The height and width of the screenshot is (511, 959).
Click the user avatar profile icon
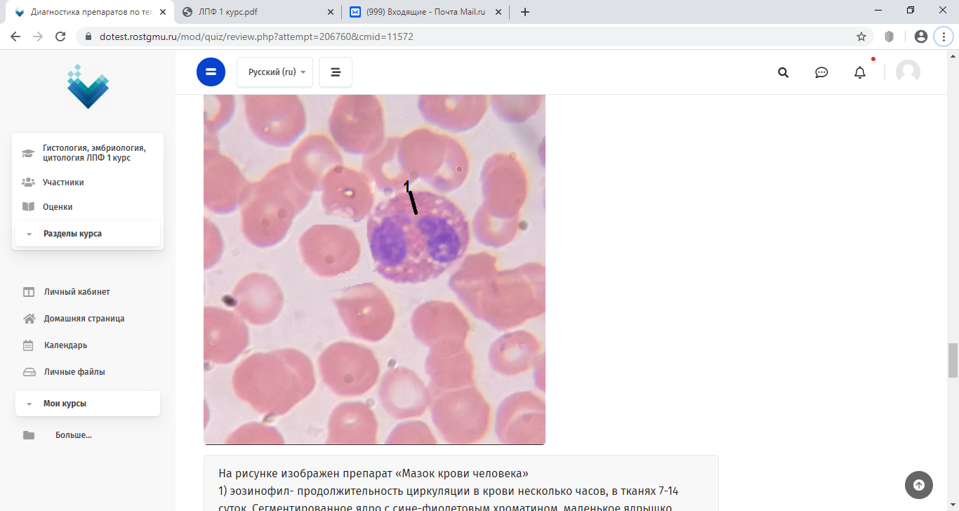pos(908,72)
